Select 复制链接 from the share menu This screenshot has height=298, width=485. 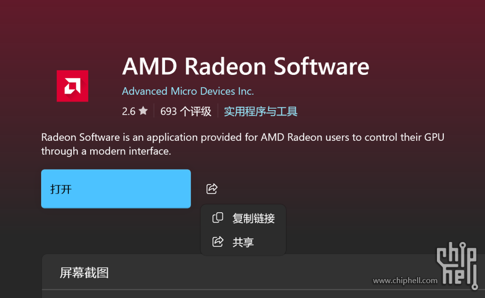tap(253, 218)
